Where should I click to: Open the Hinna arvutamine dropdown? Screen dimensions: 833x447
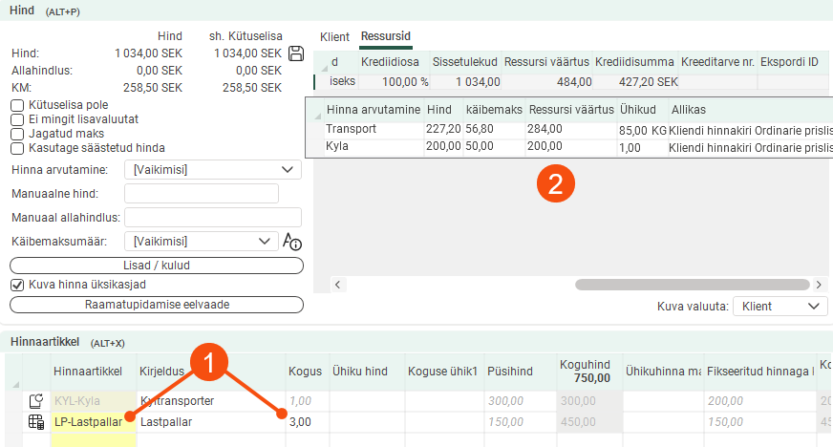coord(213,170)
